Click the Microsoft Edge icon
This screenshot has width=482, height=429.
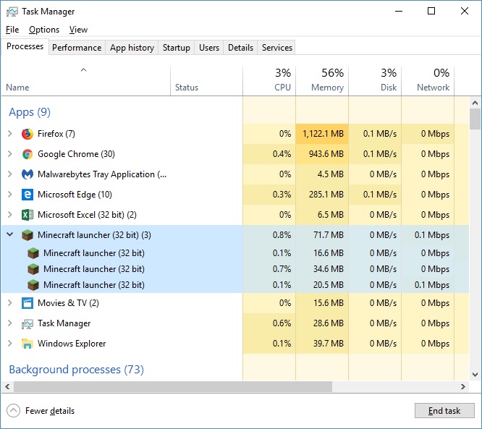coord(28,195)
